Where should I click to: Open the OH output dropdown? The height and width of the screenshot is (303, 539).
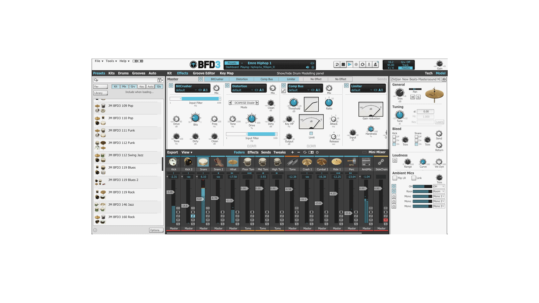[x=439, y=186]
